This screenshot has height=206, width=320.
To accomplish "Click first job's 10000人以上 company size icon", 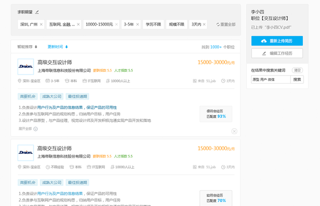I will (x=108, y=81).
